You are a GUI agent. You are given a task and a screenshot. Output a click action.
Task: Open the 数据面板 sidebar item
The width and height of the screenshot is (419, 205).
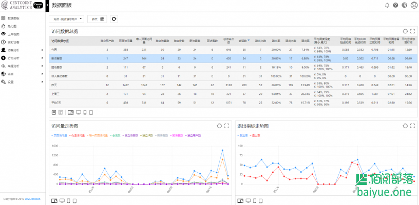click(x=23, y=18)
